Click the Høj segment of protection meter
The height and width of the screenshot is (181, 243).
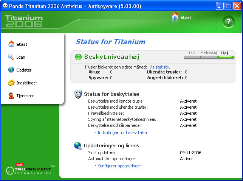[x=225, y=57]
